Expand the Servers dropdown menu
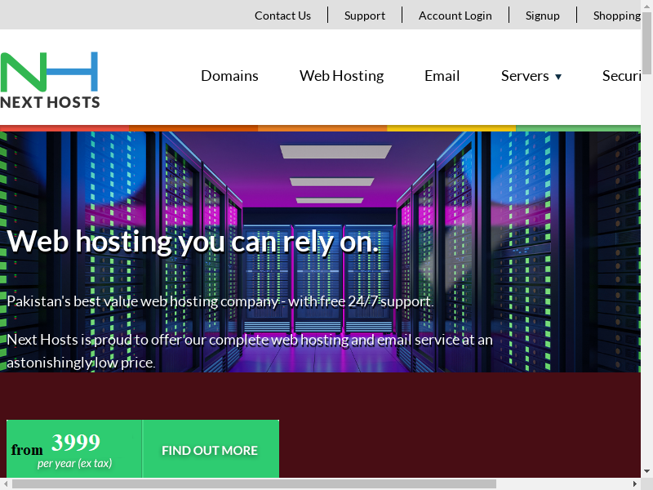Viewport: 653px width, 490px height. (x=531, y=76)
